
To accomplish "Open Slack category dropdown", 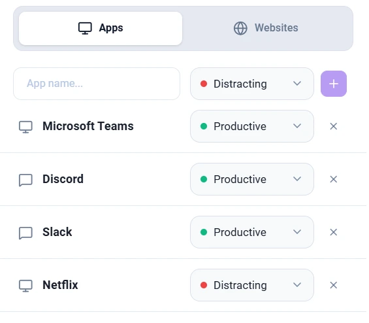I will 252,232.
